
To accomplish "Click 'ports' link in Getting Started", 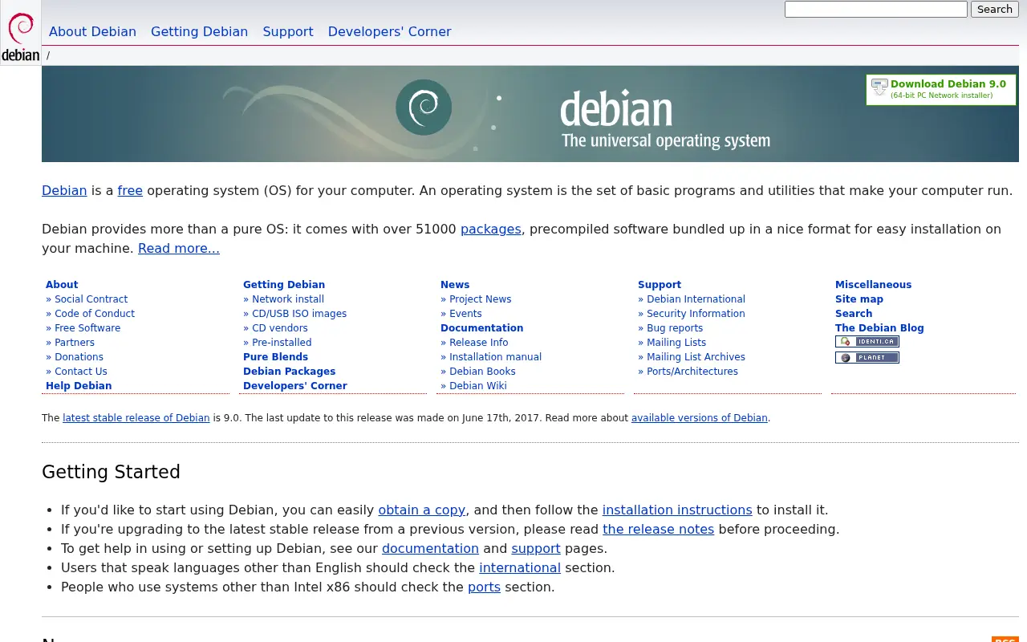I will pos(484,587).
